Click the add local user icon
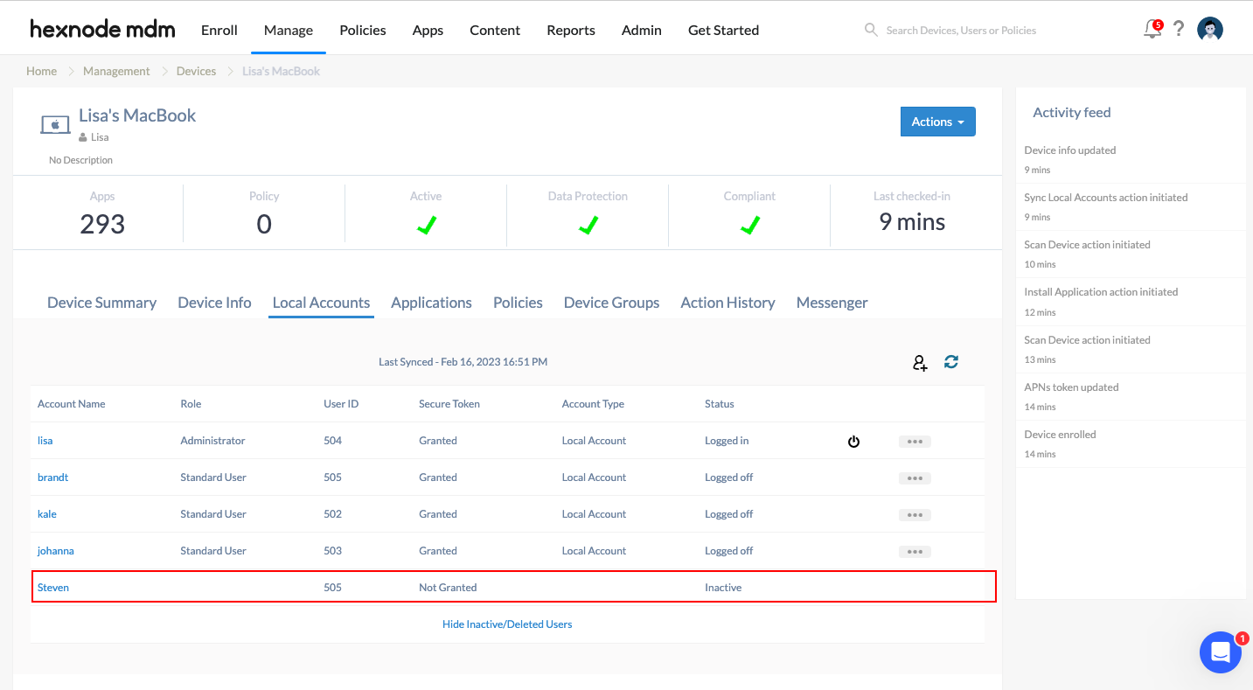Viewport: 1253px width, 690px height. 920,362
